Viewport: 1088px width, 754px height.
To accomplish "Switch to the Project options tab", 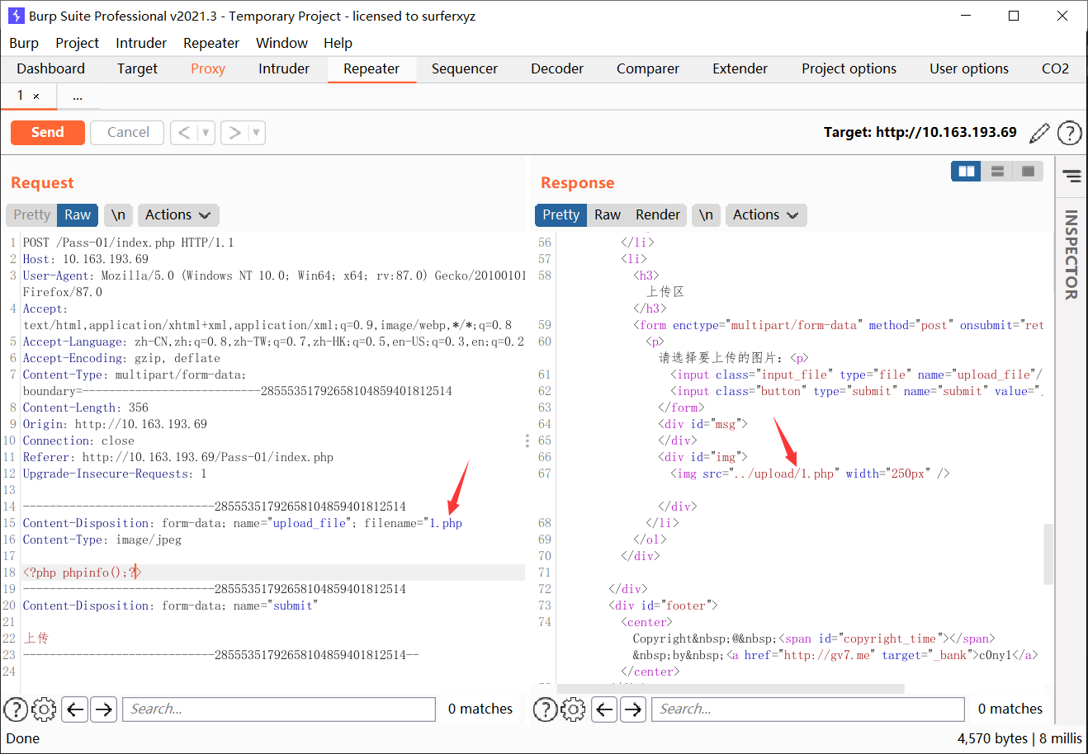I will [x=849, y=68].
